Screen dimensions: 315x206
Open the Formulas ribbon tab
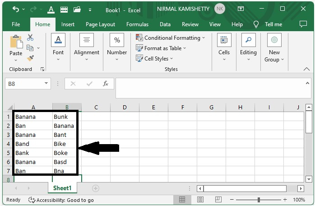[137, 24]
